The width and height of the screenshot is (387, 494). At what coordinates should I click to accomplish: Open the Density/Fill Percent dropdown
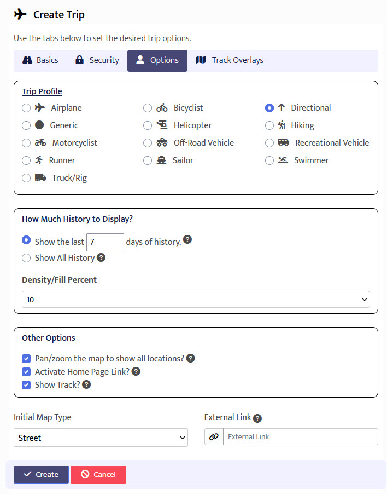click(x=196, y=300)
